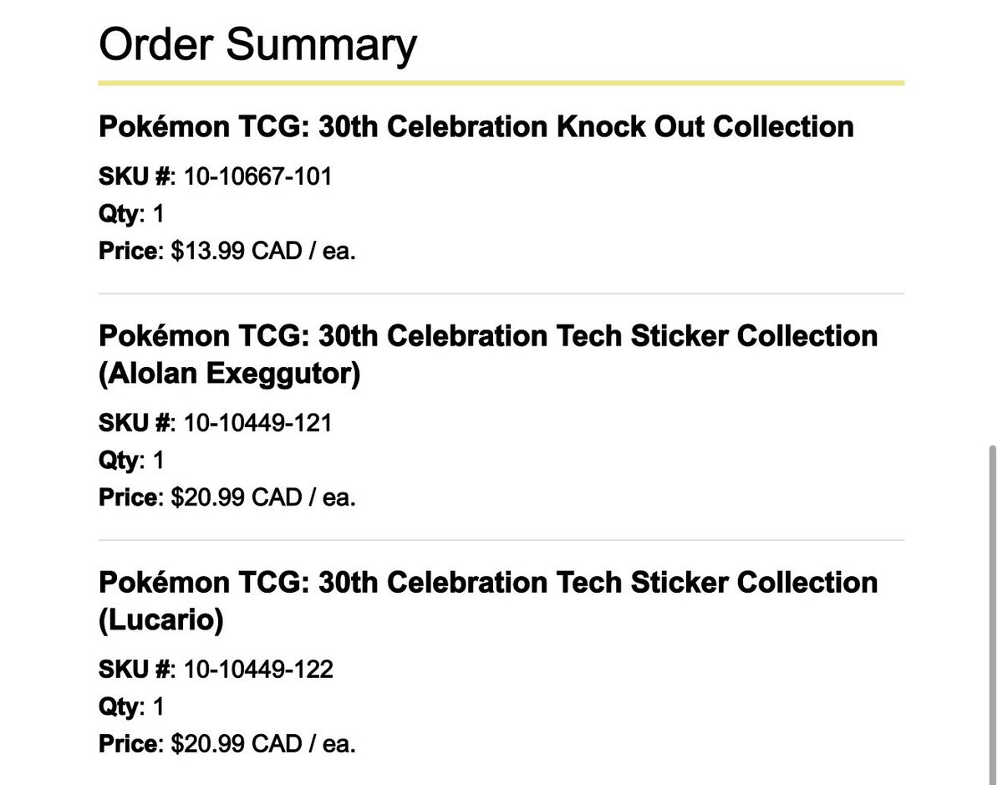1003x785 pixels.
Task: Click the Qty line of Alolan Exeggutor item
Action: coord(131,460)
